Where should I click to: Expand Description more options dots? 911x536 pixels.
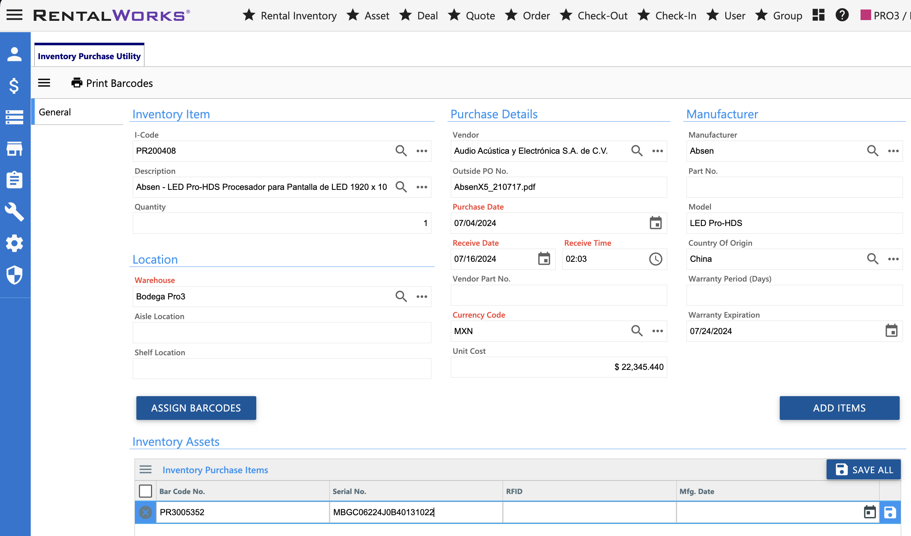[x=422, y=187]
